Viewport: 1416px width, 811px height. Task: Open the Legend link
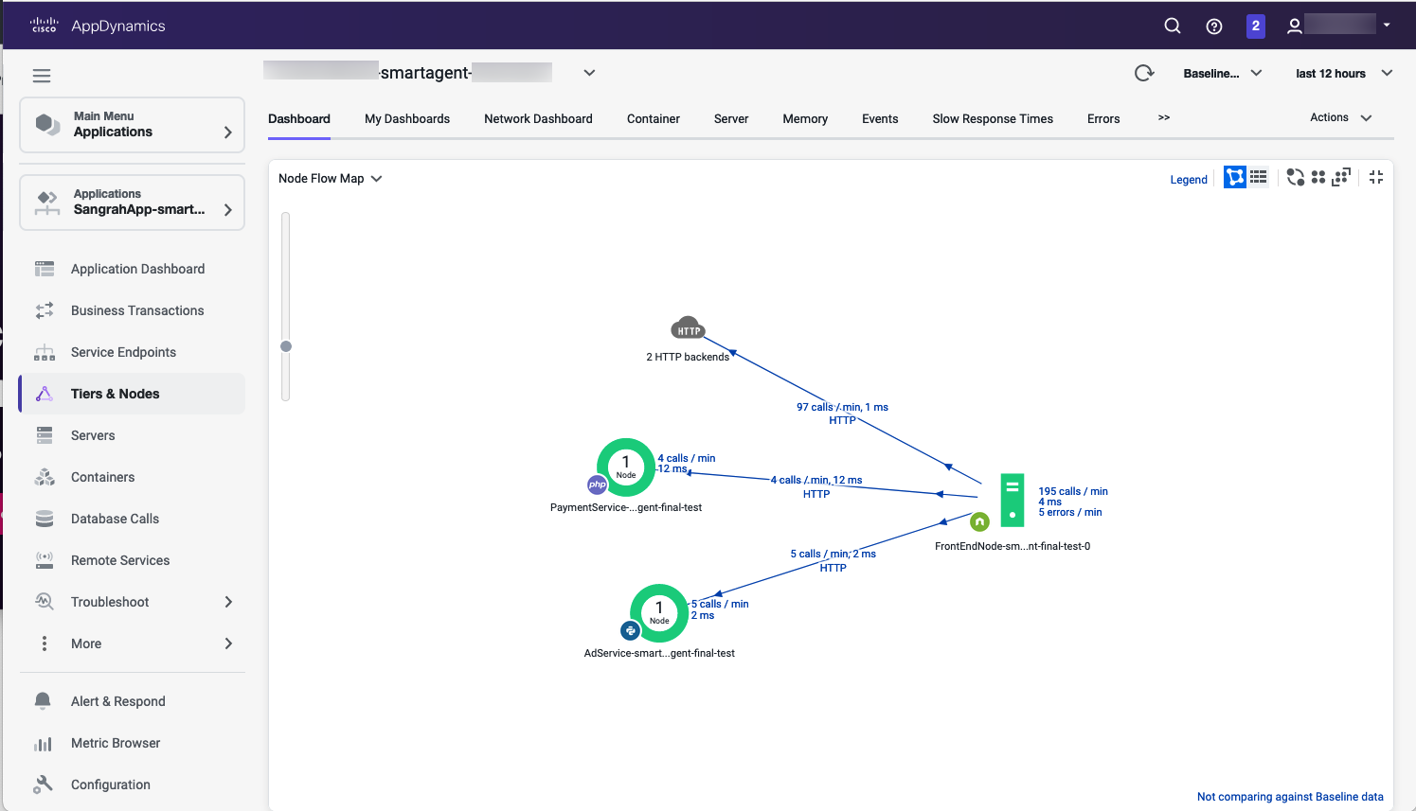pyautogui.click(x=1189, y=180)
